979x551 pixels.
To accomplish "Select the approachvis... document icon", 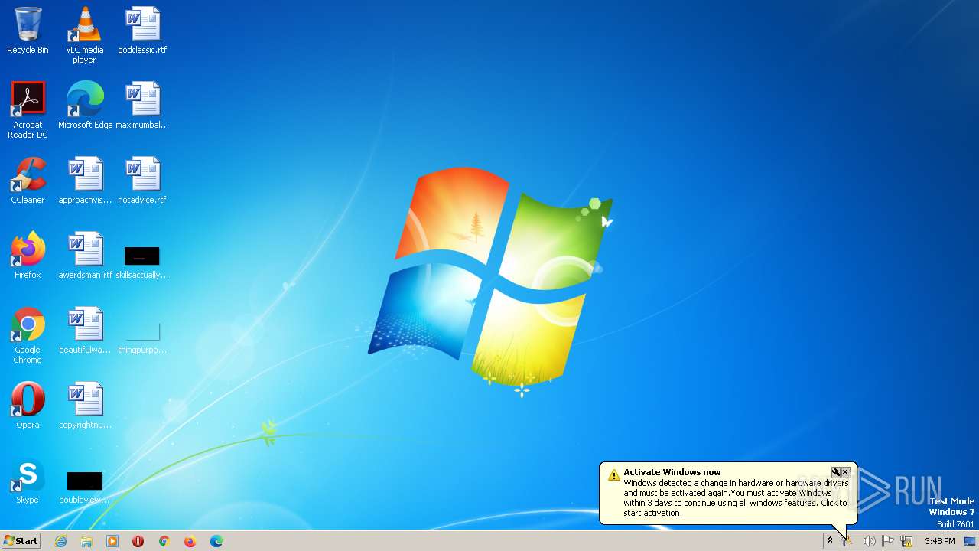I will click(x=85, y=180).
